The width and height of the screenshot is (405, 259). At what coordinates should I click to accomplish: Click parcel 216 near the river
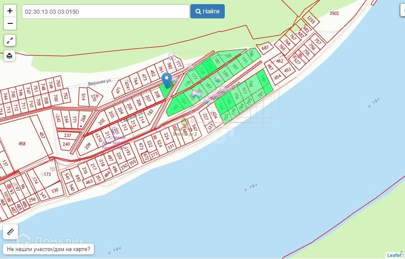[84, 170]
